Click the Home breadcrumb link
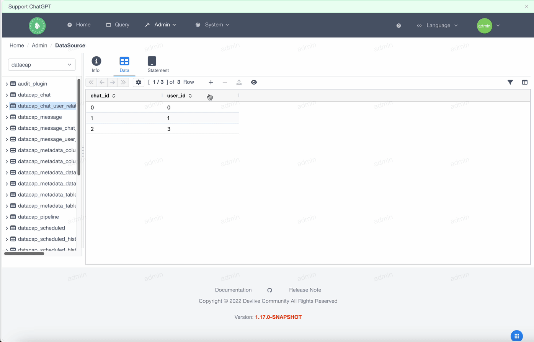Viewport: 534px width, 342px height. click(16, 45)
